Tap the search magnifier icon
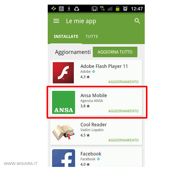This screenshot has height=170, width=194. click(137, 21)
